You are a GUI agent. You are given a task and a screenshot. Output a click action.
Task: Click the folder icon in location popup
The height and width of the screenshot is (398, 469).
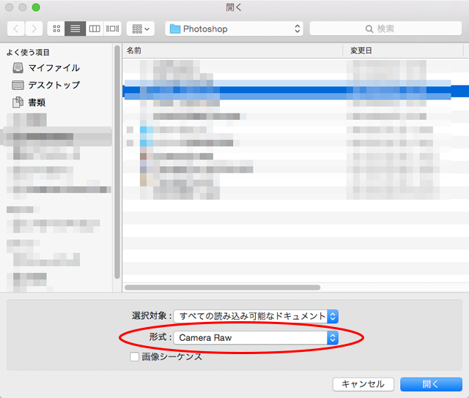point(175,29)
